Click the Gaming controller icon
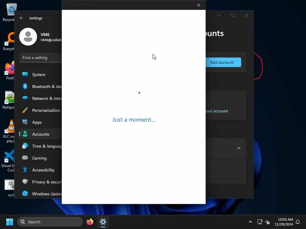 pos(25,157)
